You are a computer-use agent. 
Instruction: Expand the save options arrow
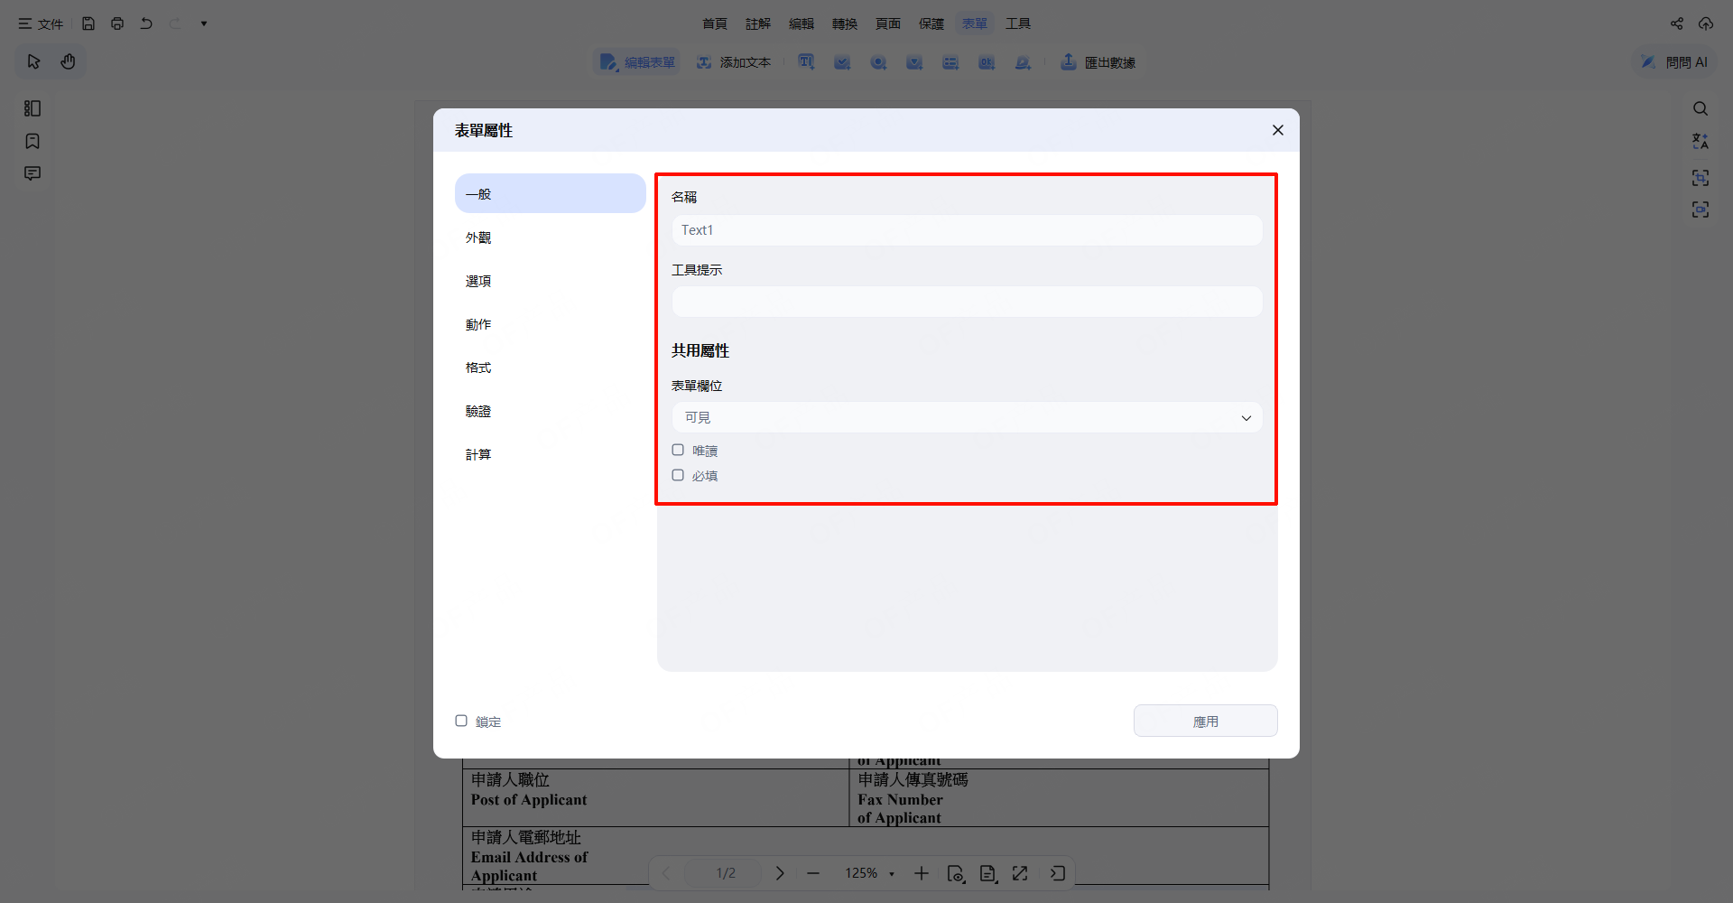click(204, 23)
